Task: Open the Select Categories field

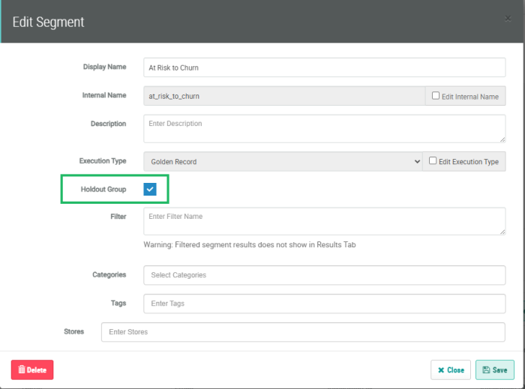Action: (324, 275)
